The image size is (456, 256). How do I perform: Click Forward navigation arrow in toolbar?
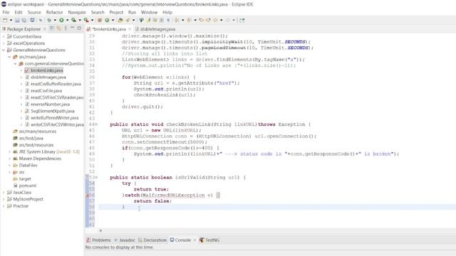228,20
